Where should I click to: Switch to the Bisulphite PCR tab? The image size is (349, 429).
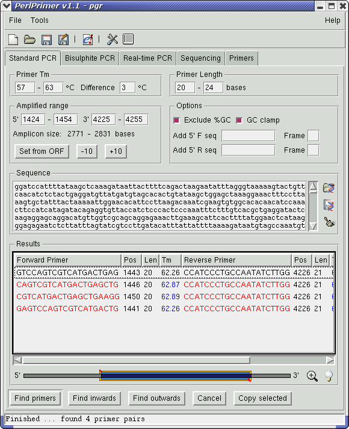90,58
